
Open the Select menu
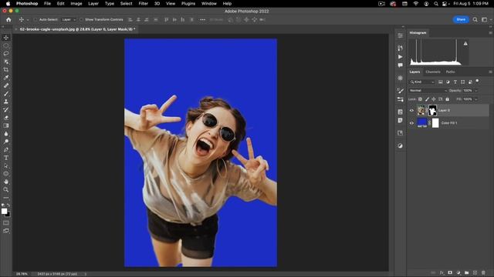tap(126, 3)
